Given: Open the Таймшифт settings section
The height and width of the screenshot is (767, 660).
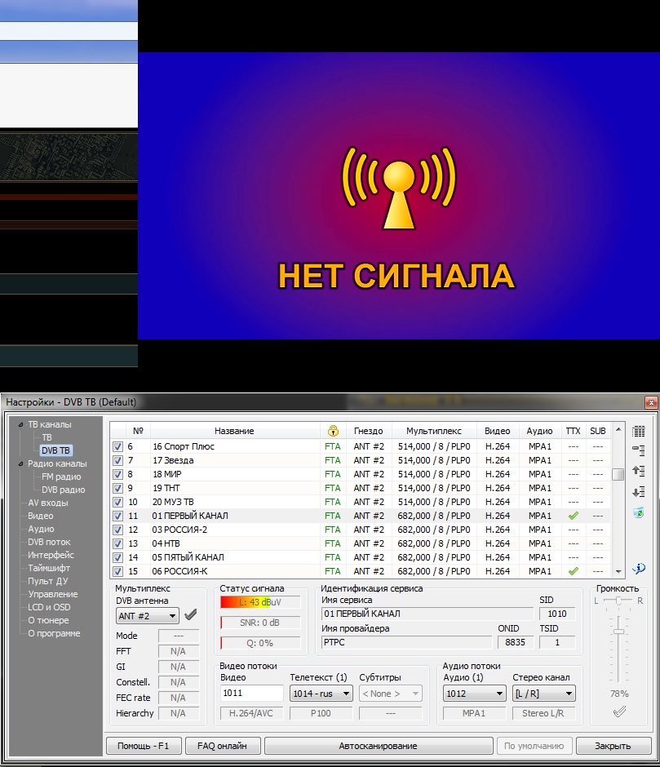Looking at the screenshot, I should click(x=49, y=568).
